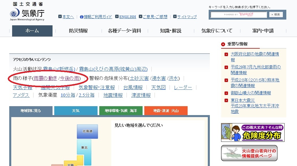Open the 台風情報 link
Image resolution: width=297 pixels, height=166 pixels.
133,87
